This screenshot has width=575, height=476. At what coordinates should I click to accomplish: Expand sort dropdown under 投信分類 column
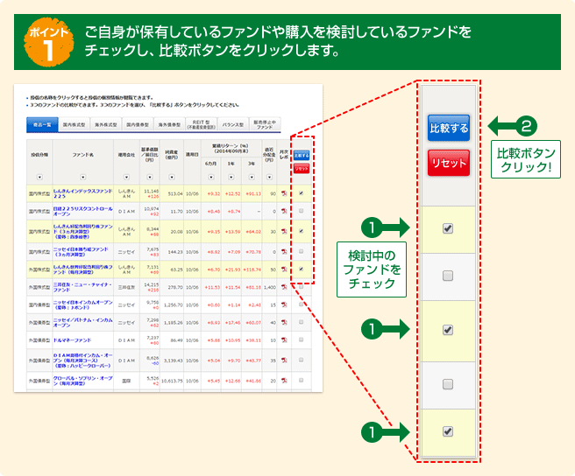pyautogui.click(x=38, y=176)
